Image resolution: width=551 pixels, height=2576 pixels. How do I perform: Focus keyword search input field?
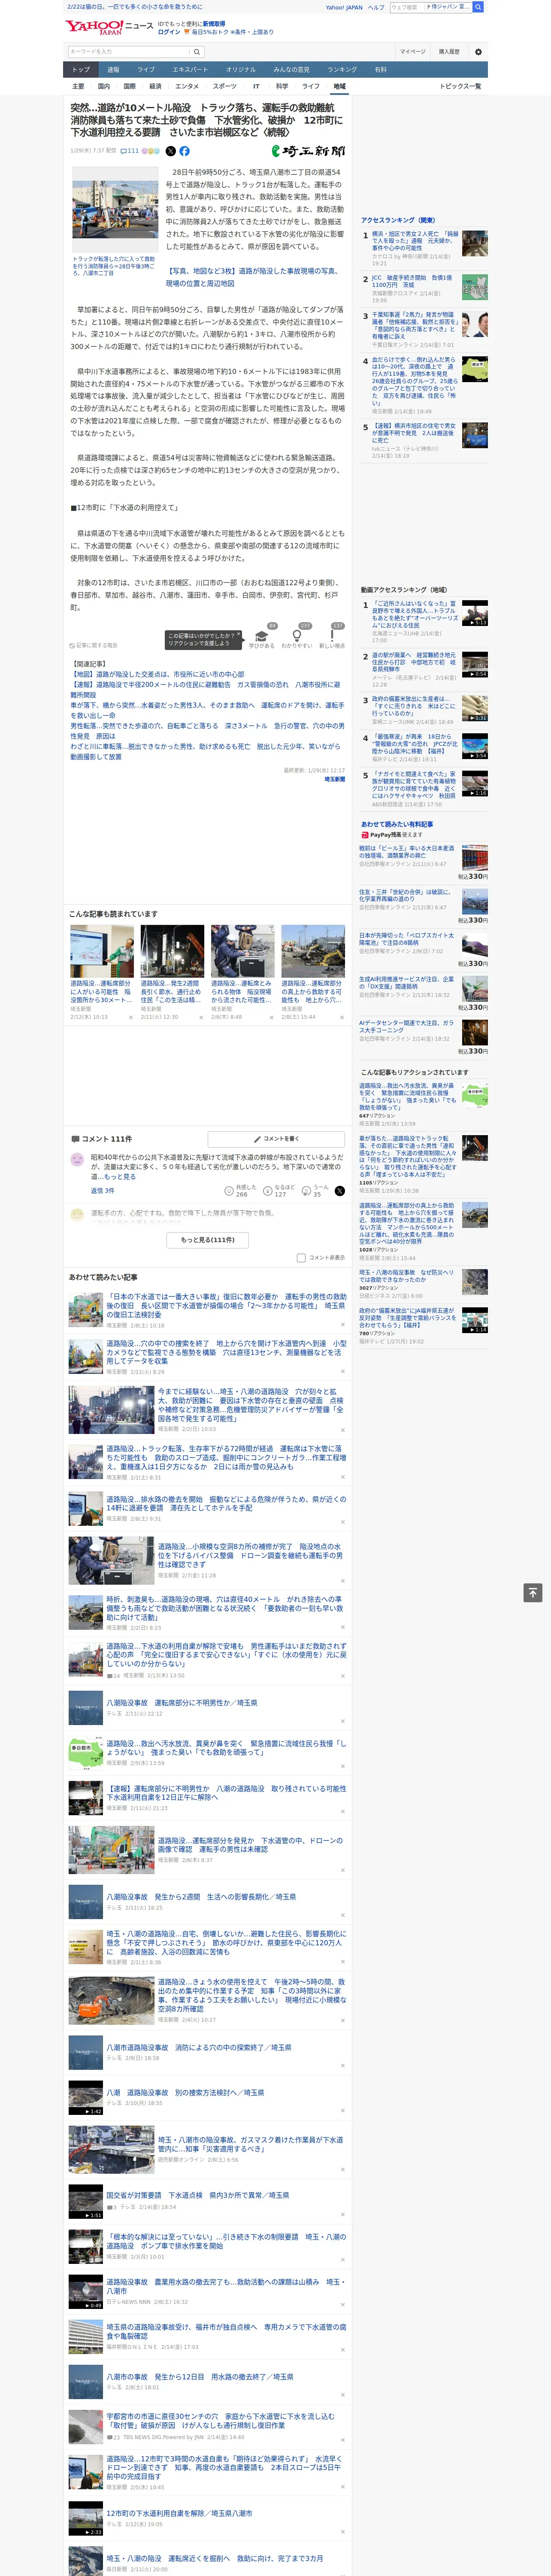click(x=129, y=51)
